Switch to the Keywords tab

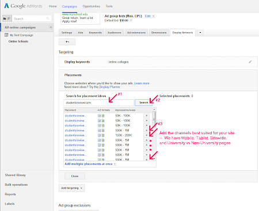96,33
